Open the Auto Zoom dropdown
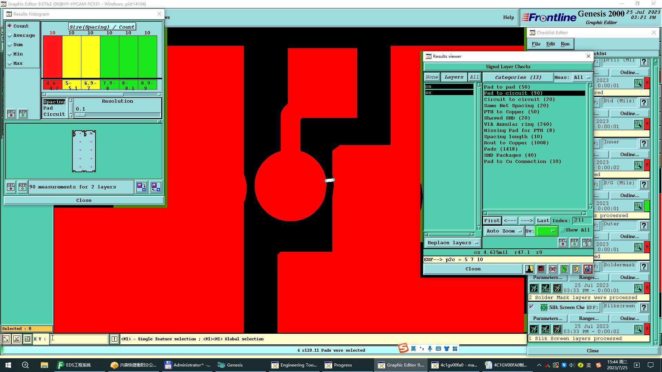 [503, 231]
